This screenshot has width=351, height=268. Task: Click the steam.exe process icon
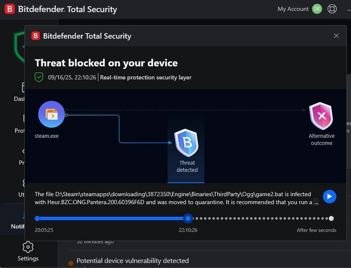pos(51,114)
